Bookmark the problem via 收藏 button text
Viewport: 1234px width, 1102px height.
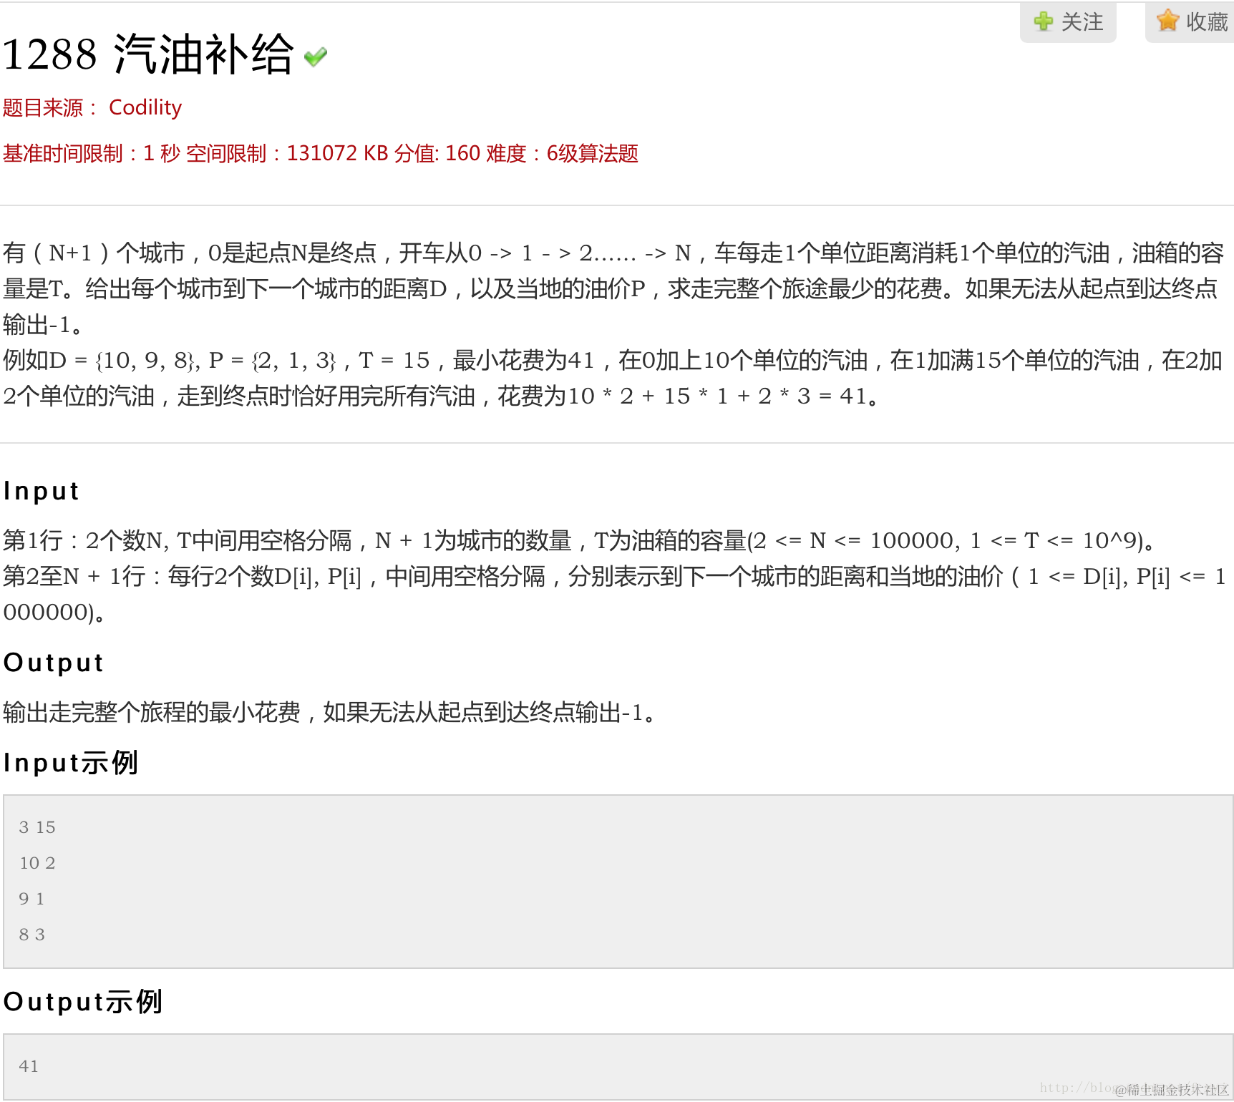[x=1207, y=22]
